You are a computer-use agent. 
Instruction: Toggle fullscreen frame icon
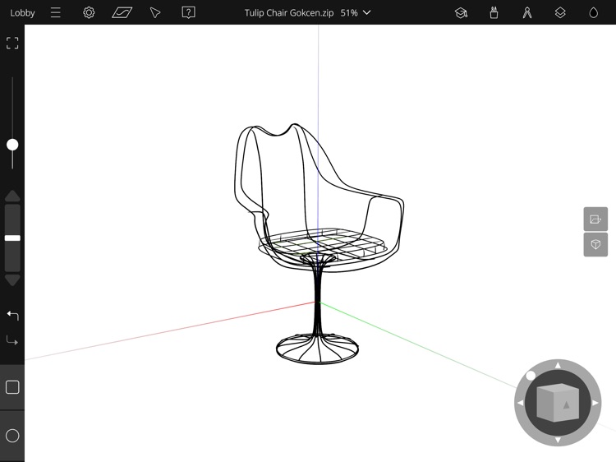tap(12, 43)
